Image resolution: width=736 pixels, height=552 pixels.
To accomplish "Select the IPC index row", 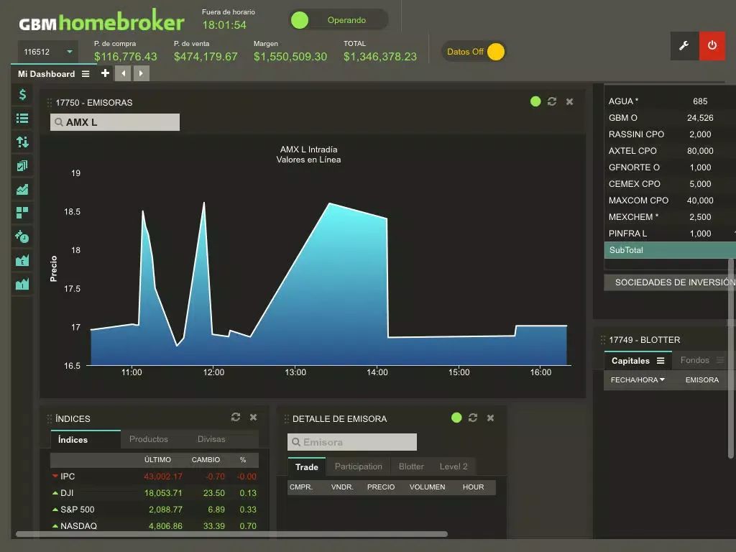I will point(155,477).
